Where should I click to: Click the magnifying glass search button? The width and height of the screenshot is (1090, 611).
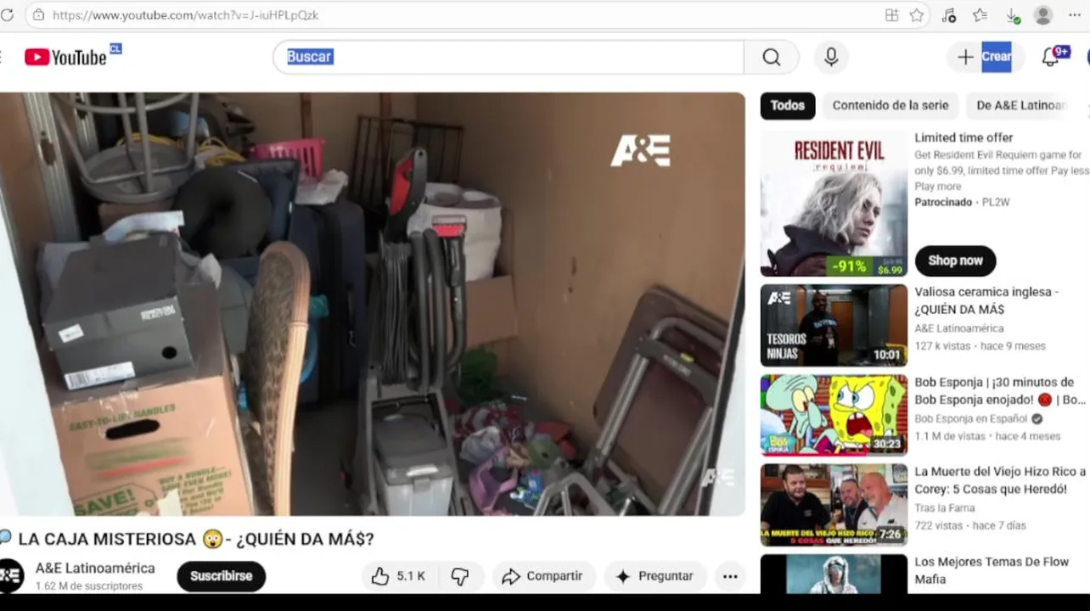(x=771, y=57)
